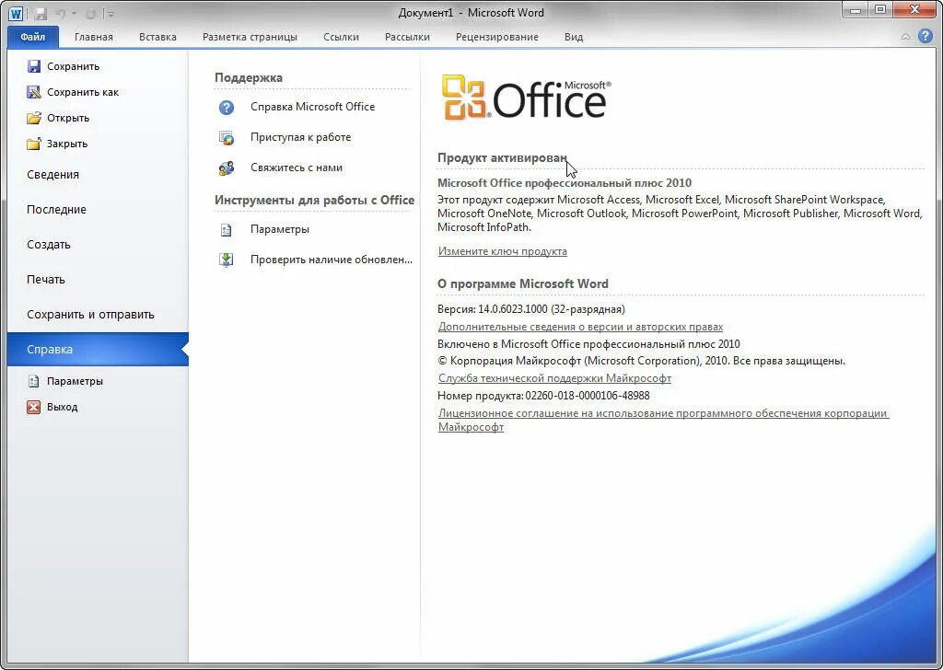Open the Undo history dropdown arrow
943x670 pixels.
pyautogui.click(x=74, y=13)
